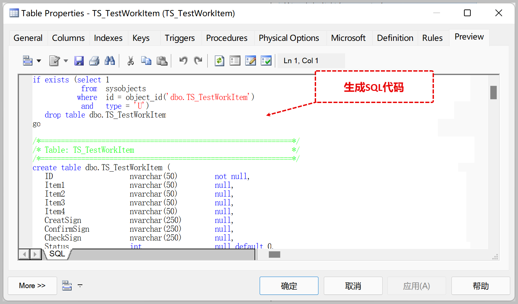Paste from clipboard icon
This screenshot has width=518, height=304.
point(162,61)
